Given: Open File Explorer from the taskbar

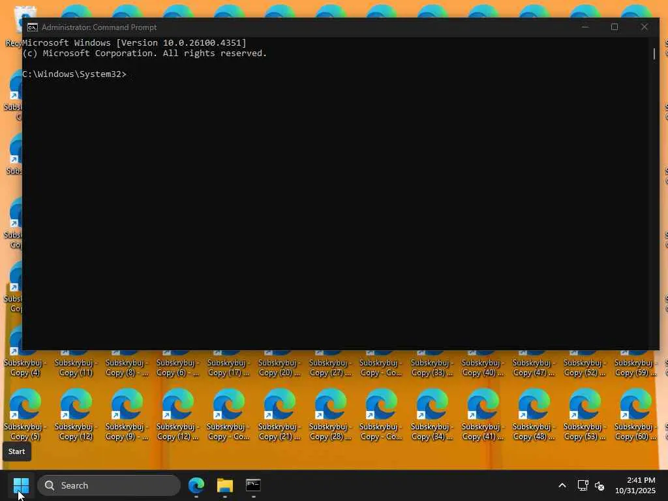Looking at the screenshot, I should coord(225,485).
